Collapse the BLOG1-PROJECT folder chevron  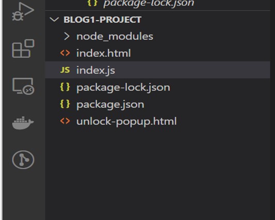54,19
